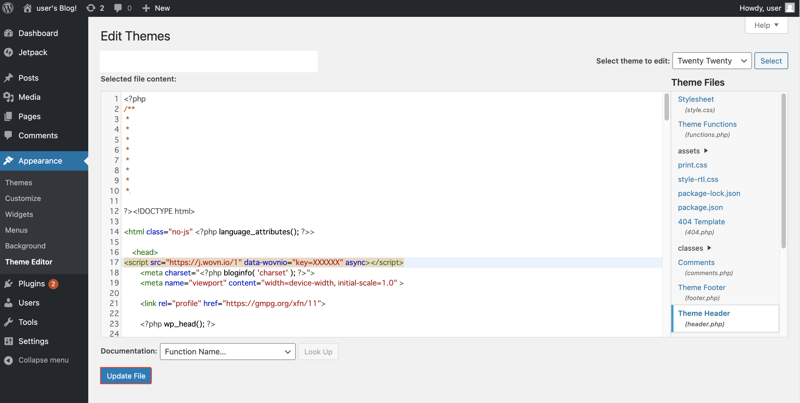Open the user avatar in top bar

pyautogui.click(x=790, y=8)
